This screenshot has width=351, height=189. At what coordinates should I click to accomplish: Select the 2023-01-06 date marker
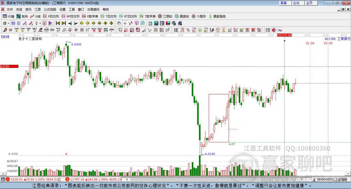click(284, 35)
